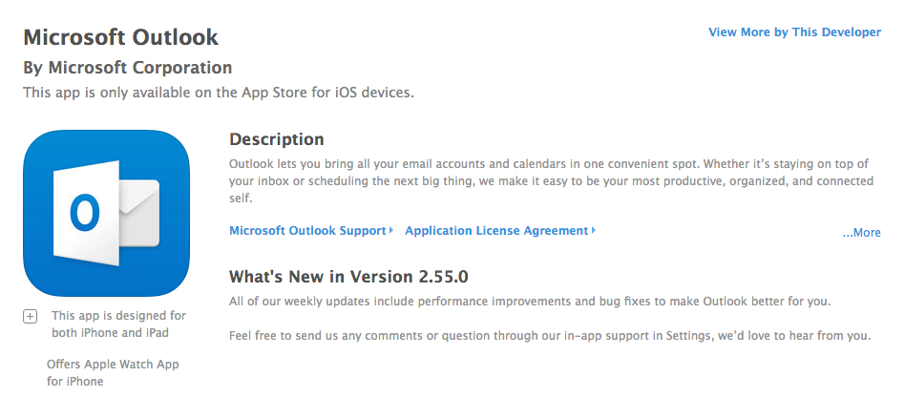Viewport: 905px width, 397px height.
Task: Click the What's New in Version 2.55.0 heading
Action: pyautogui.click(x=348, y=277)
